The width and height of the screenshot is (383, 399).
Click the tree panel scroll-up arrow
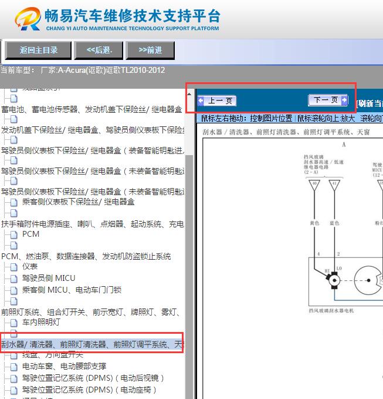189,95
